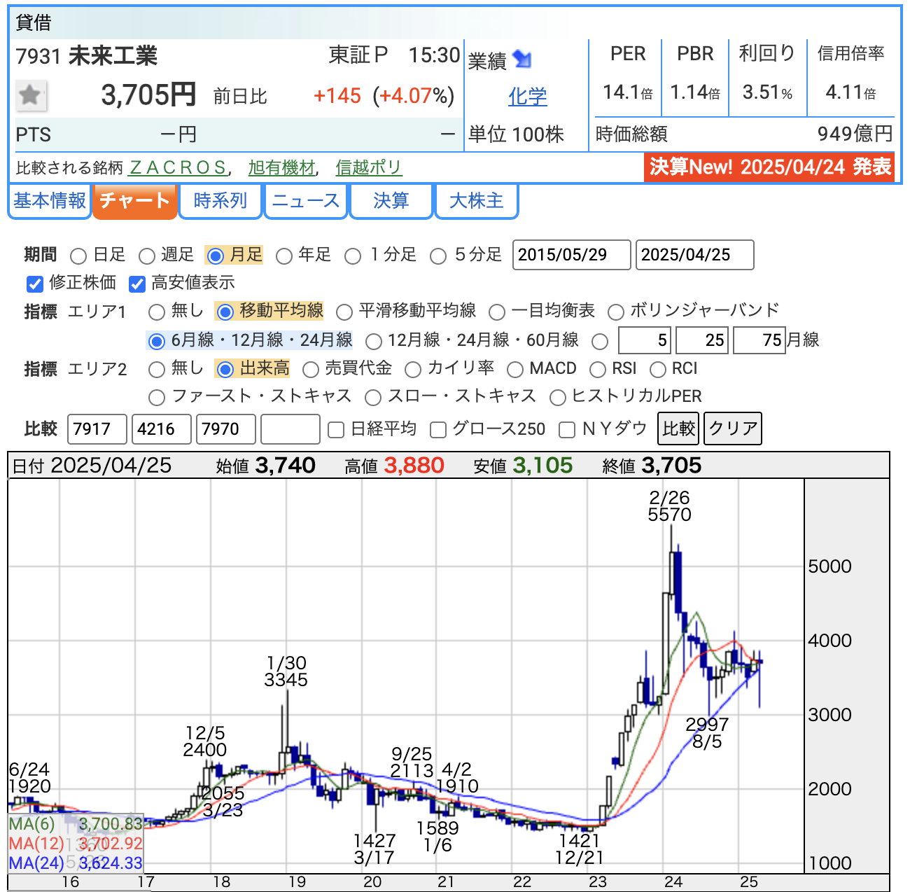Open the 大株主 tab

(x=477, y=202)
